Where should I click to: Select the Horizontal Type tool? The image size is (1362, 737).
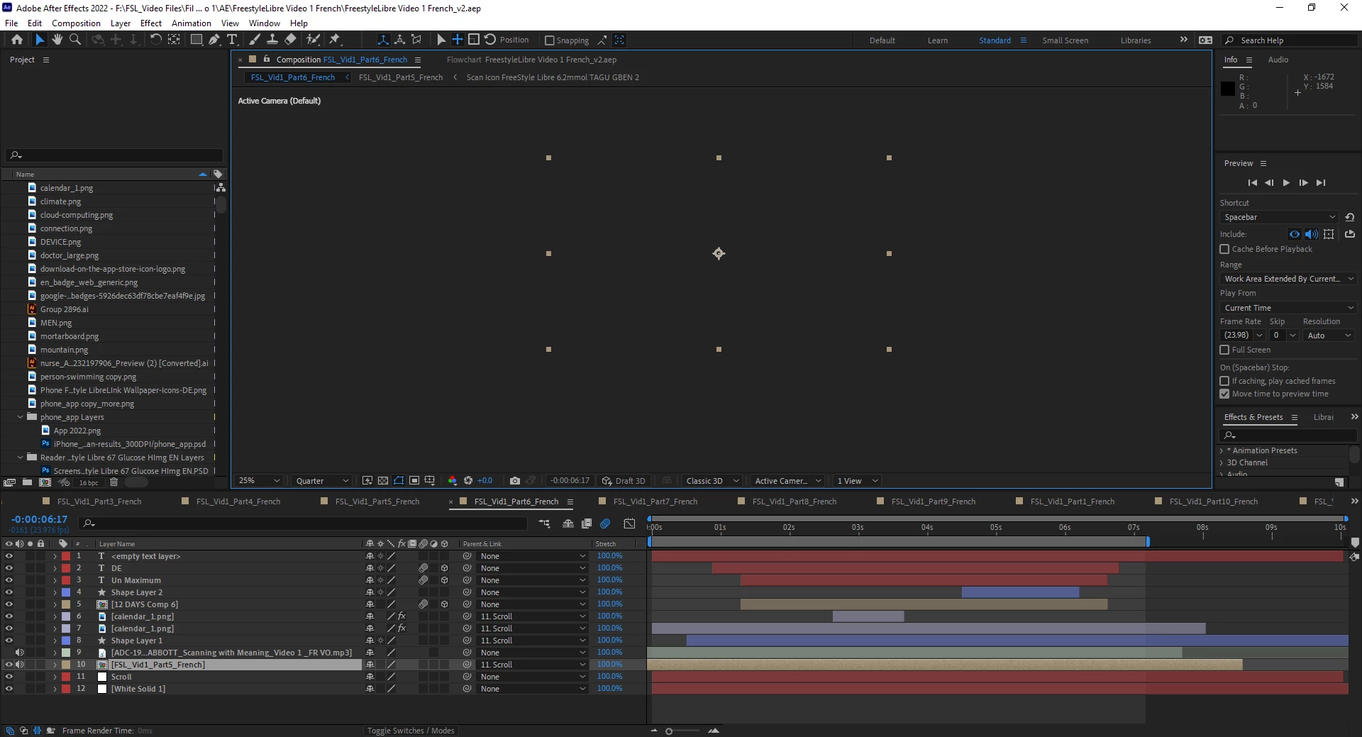231,40
